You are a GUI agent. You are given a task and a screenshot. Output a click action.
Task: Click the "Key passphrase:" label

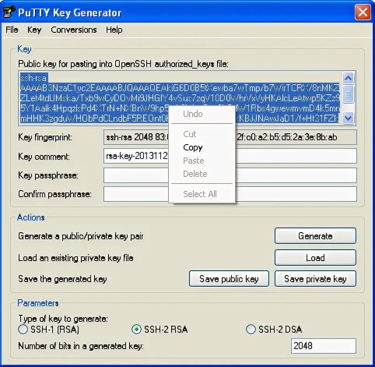pyautogui.click(x=48, y=175)
